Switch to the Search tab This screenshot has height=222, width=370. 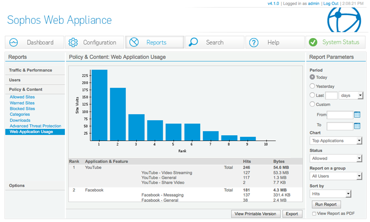click(215, 43)
